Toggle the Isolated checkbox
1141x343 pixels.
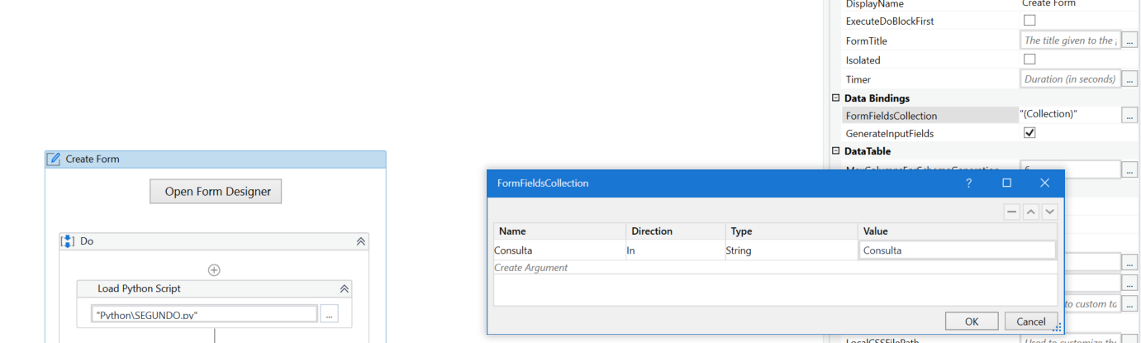click(1029, 60)
